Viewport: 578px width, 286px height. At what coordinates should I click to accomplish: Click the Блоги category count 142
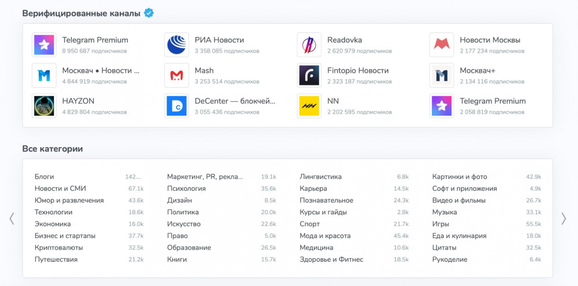pyautogui.click(x=134, y=177)
